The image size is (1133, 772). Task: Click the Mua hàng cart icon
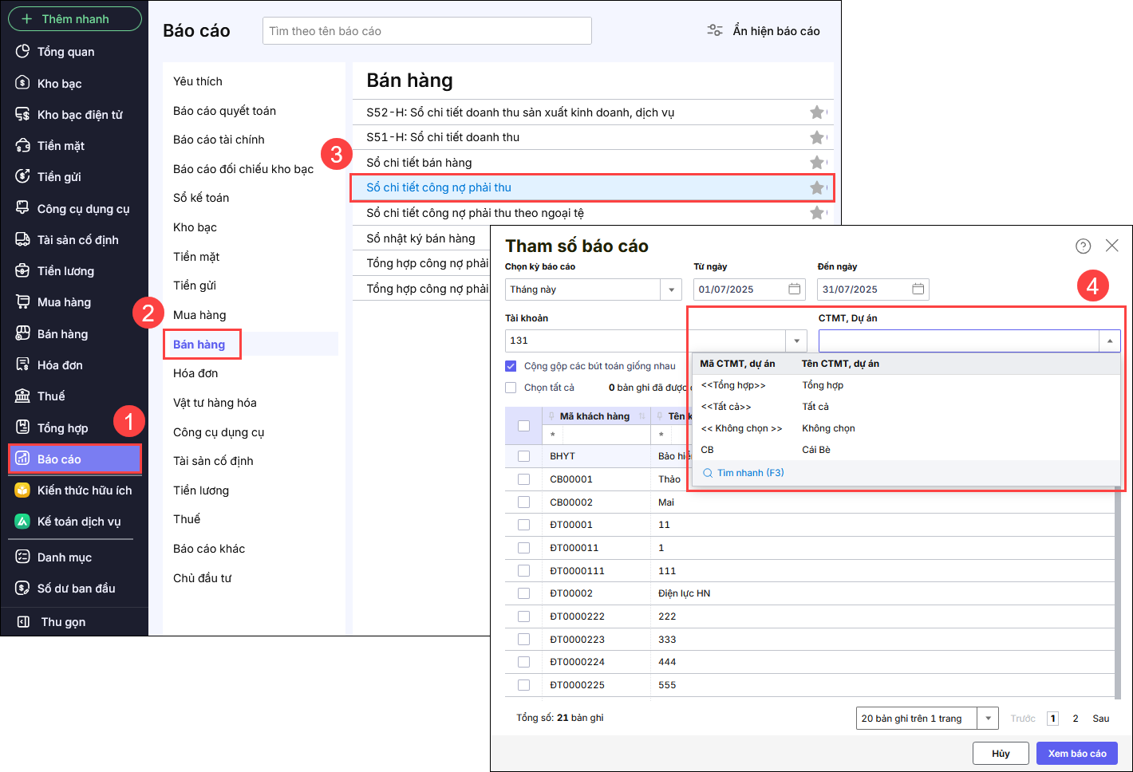pyautogui.click(x=23, y=302)
